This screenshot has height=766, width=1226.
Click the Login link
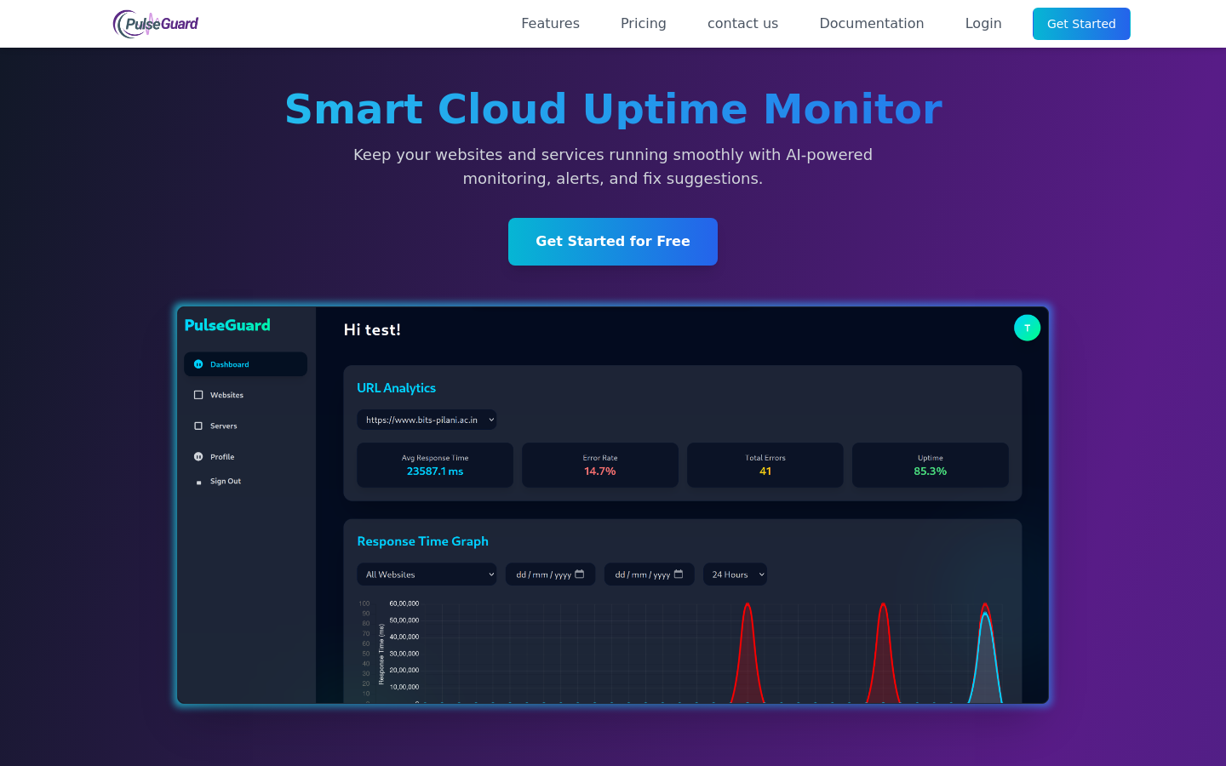tap(983, 24)
